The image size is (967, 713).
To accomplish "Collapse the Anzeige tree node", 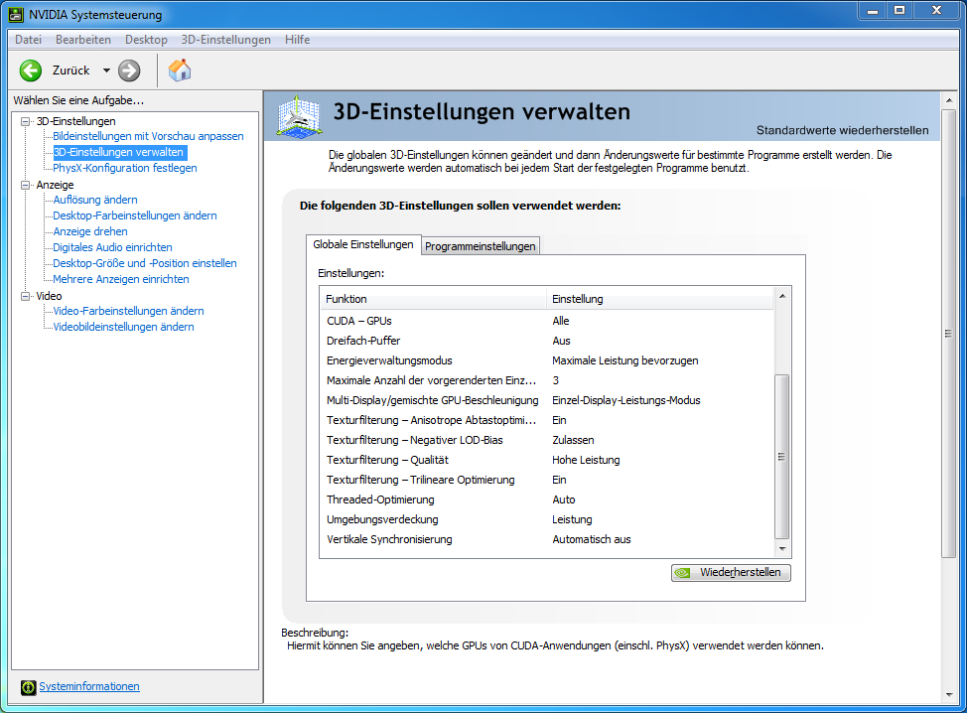I will 25,185.
